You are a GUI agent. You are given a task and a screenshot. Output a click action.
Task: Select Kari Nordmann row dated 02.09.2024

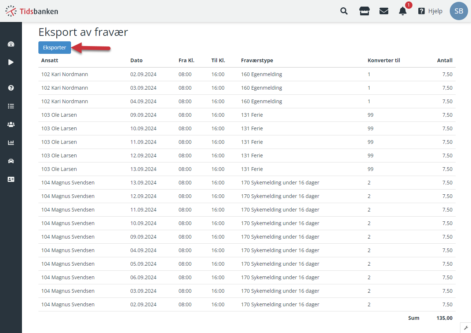pos(247,74)
